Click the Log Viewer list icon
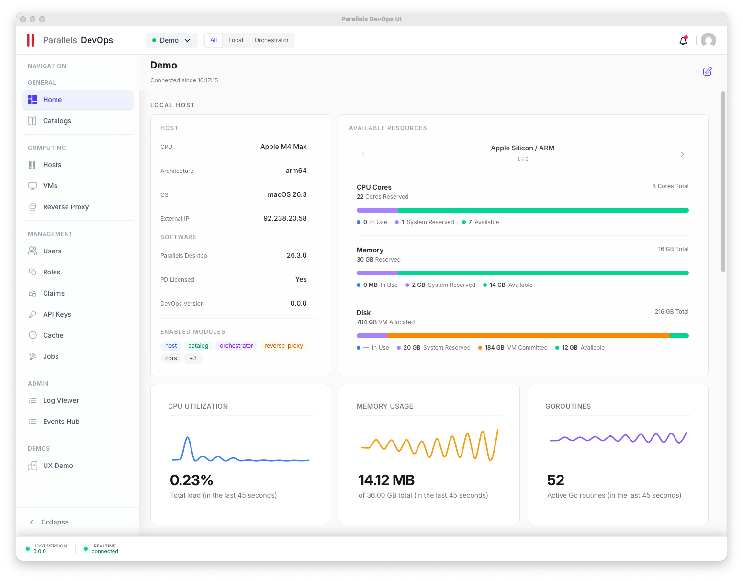Image resolution: width=743 pixels, height=581 pixels. (x=33, y=400)
